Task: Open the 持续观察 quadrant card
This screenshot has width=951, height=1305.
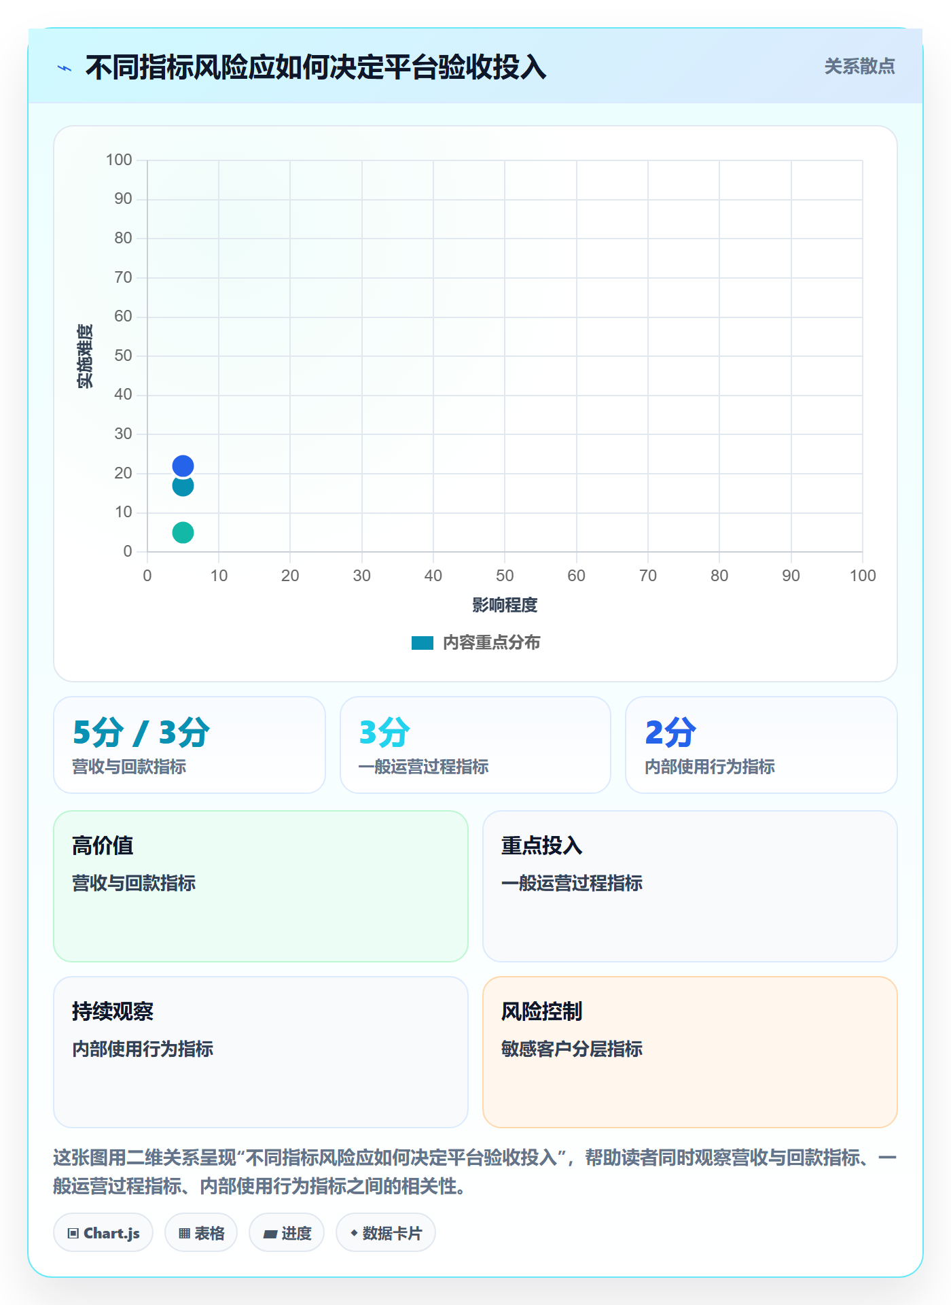Action: pyautogui.click(x=261, y=1052)
